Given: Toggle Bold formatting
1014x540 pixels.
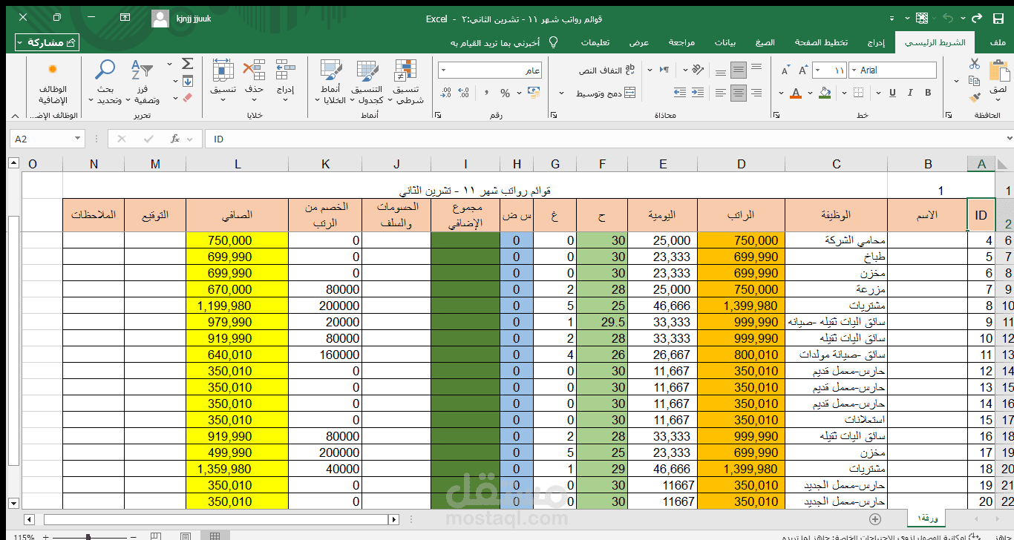Looking at the screenshot, I should pos(928,93).
